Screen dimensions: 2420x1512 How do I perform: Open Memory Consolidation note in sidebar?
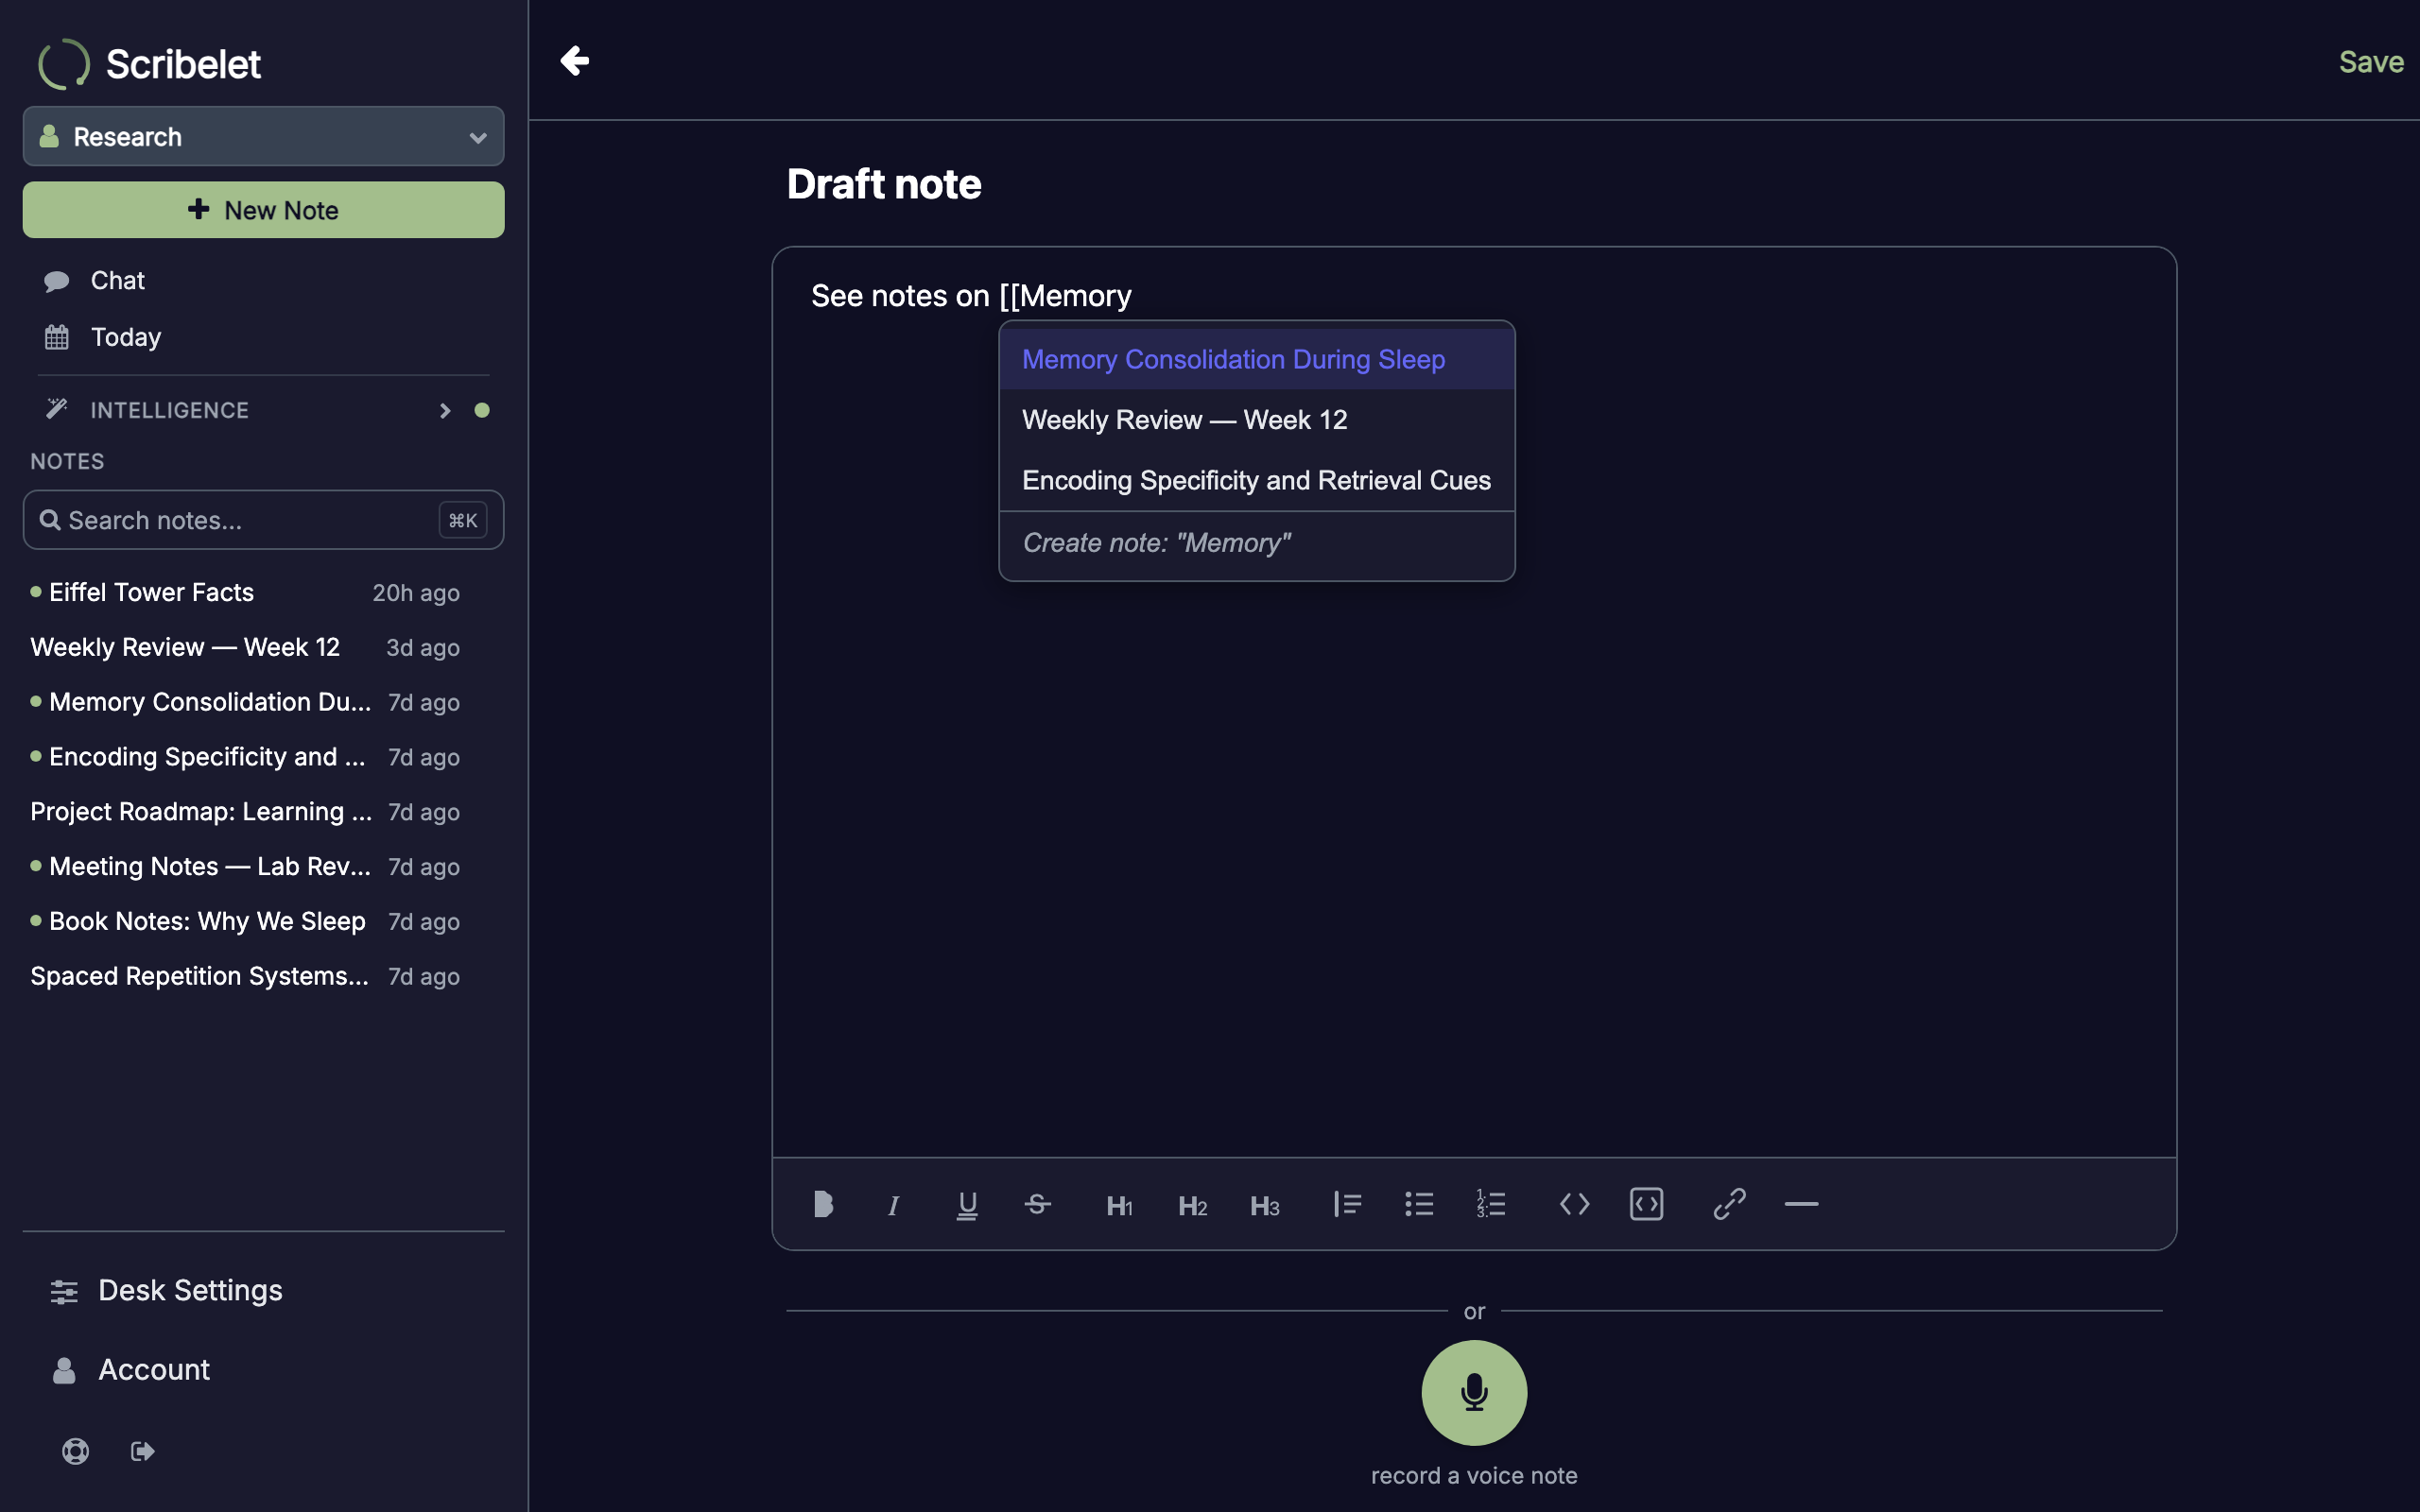pyautogui.click(x=245, y=703)
